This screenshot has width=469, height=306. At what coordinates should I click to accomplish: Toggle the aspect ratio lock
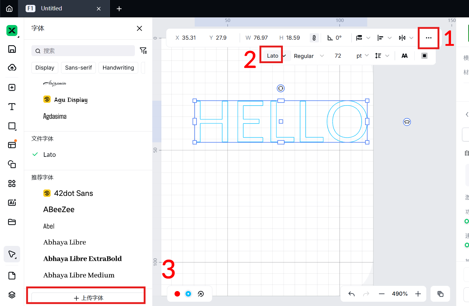314,38
